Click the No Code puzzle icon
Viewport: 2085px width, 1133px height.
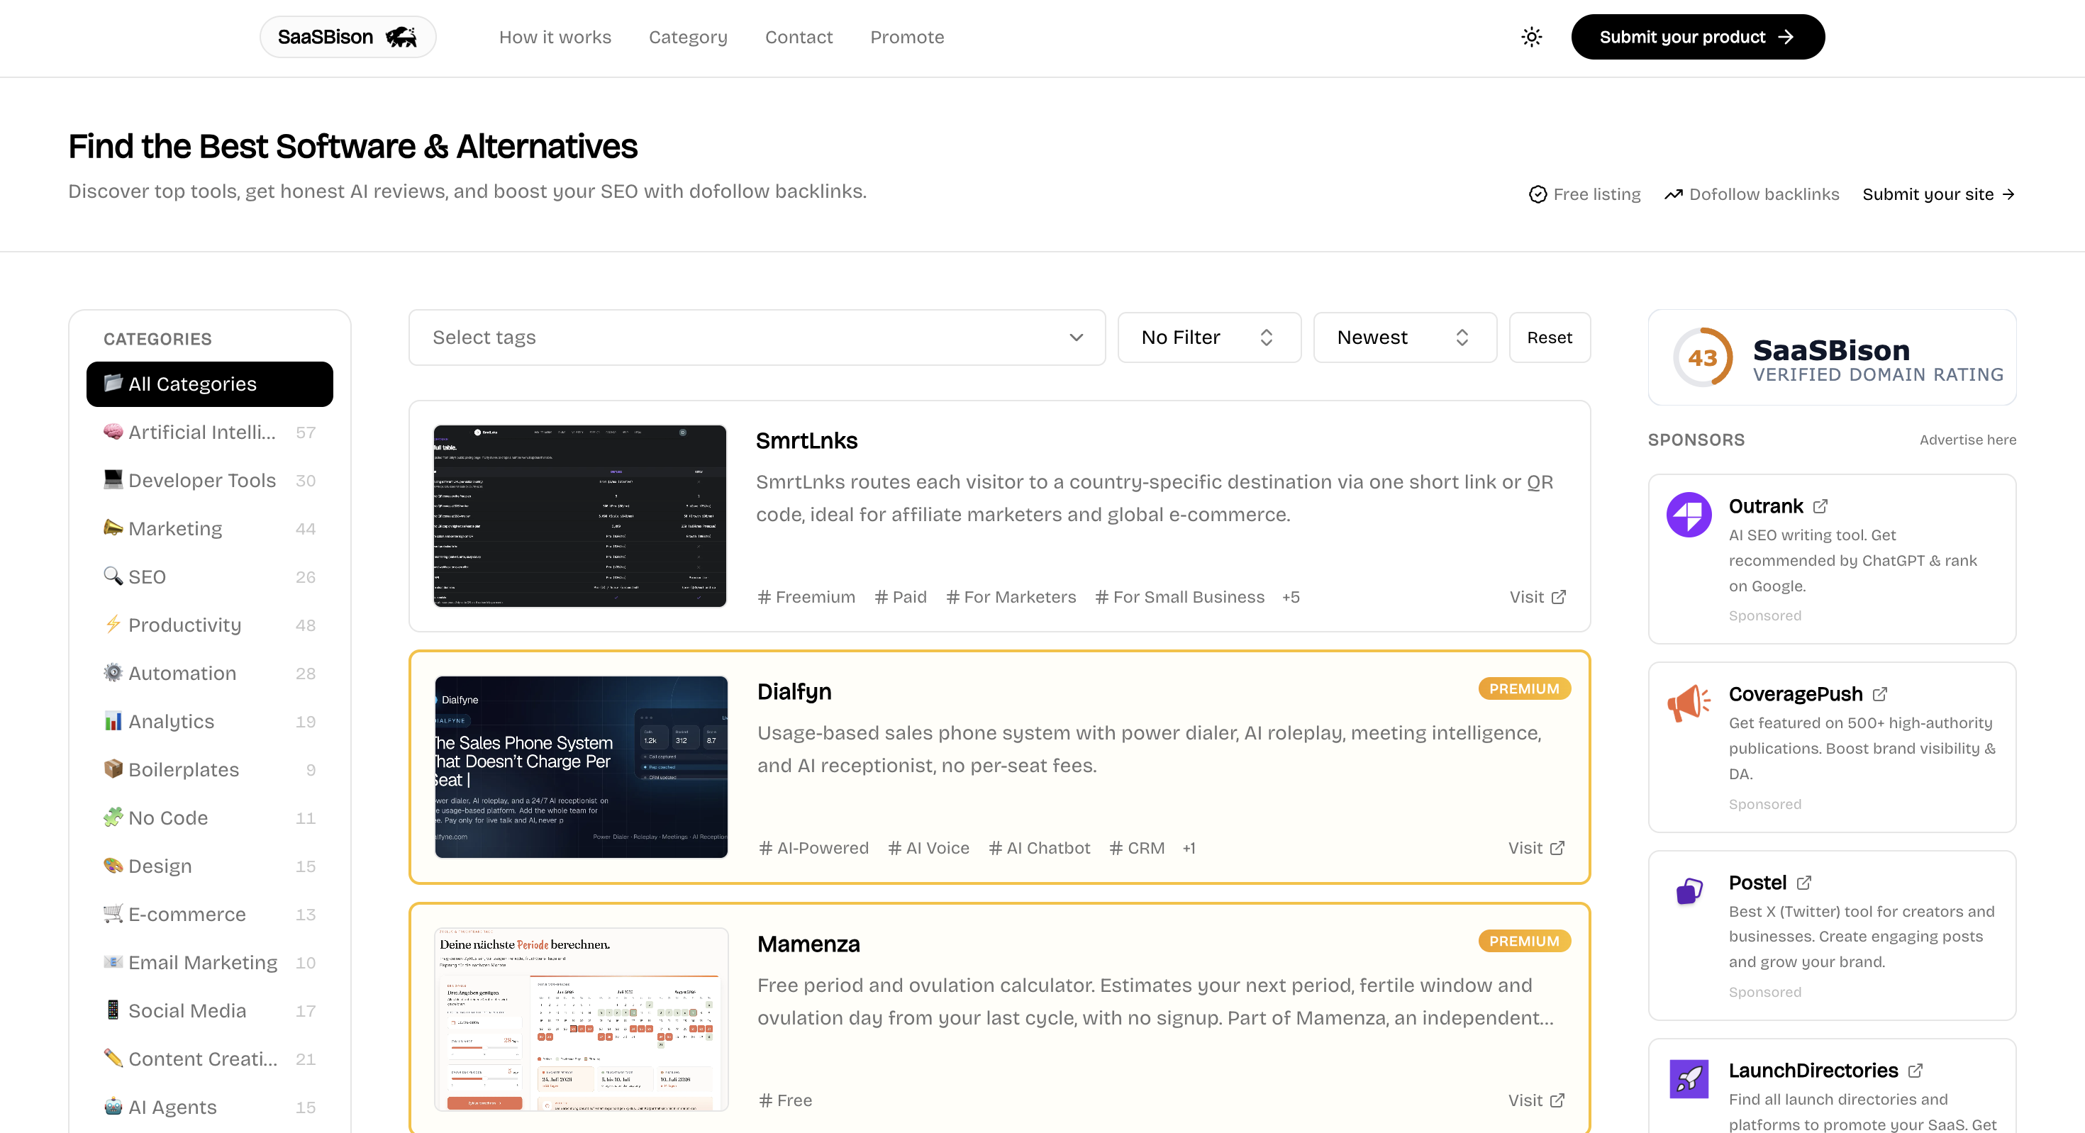point(113,817)
